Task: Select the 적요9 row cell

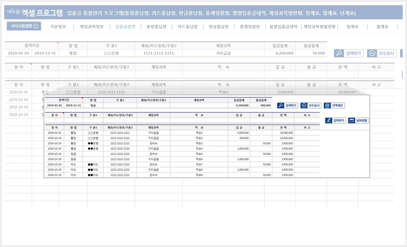Action: pos(199,175)
